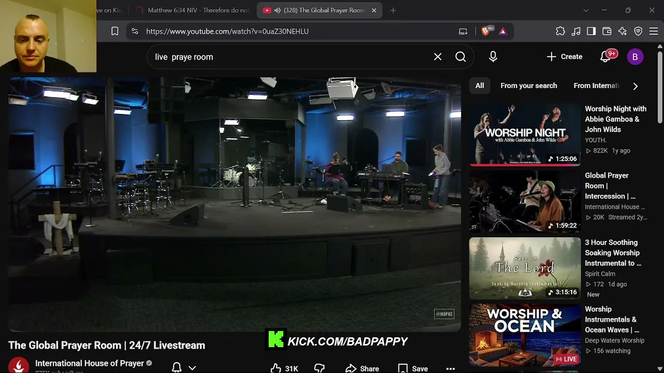Click Deep Waters Worship channel name
Viewport: 664px width, 373px height.
(x=615, y=340)
